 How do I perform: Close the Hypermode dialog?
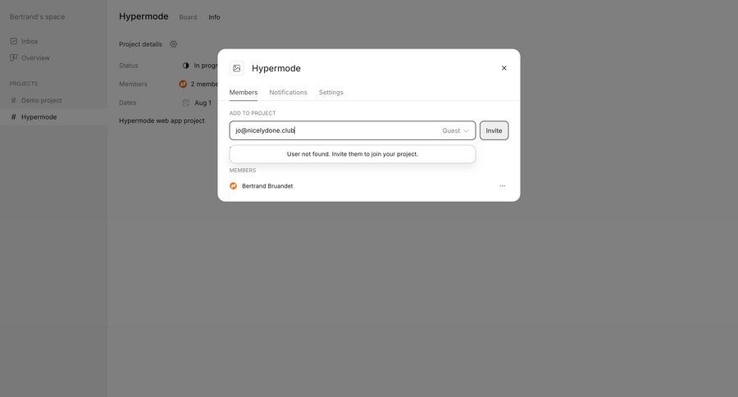click(503, 68)
